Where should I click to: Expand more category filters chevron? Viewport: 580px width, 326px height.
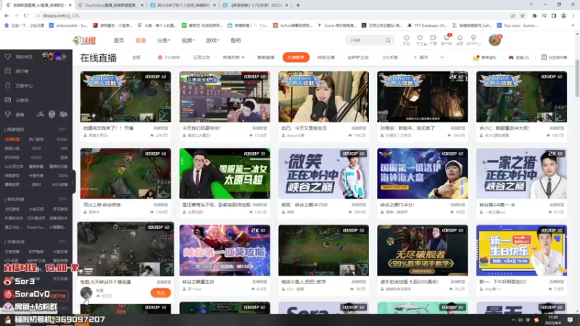click(442, 57)
